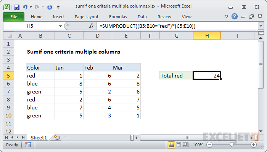
Task: Go to previous sheet with navigation arrow
Action: 12,138
